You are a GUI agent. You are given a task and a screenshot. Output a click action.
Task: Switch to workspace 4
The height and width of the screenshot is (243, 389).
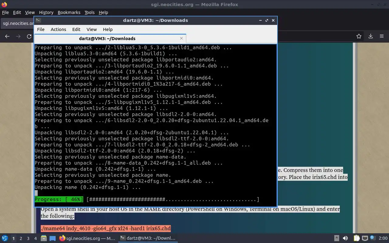(x=35, y=238)
